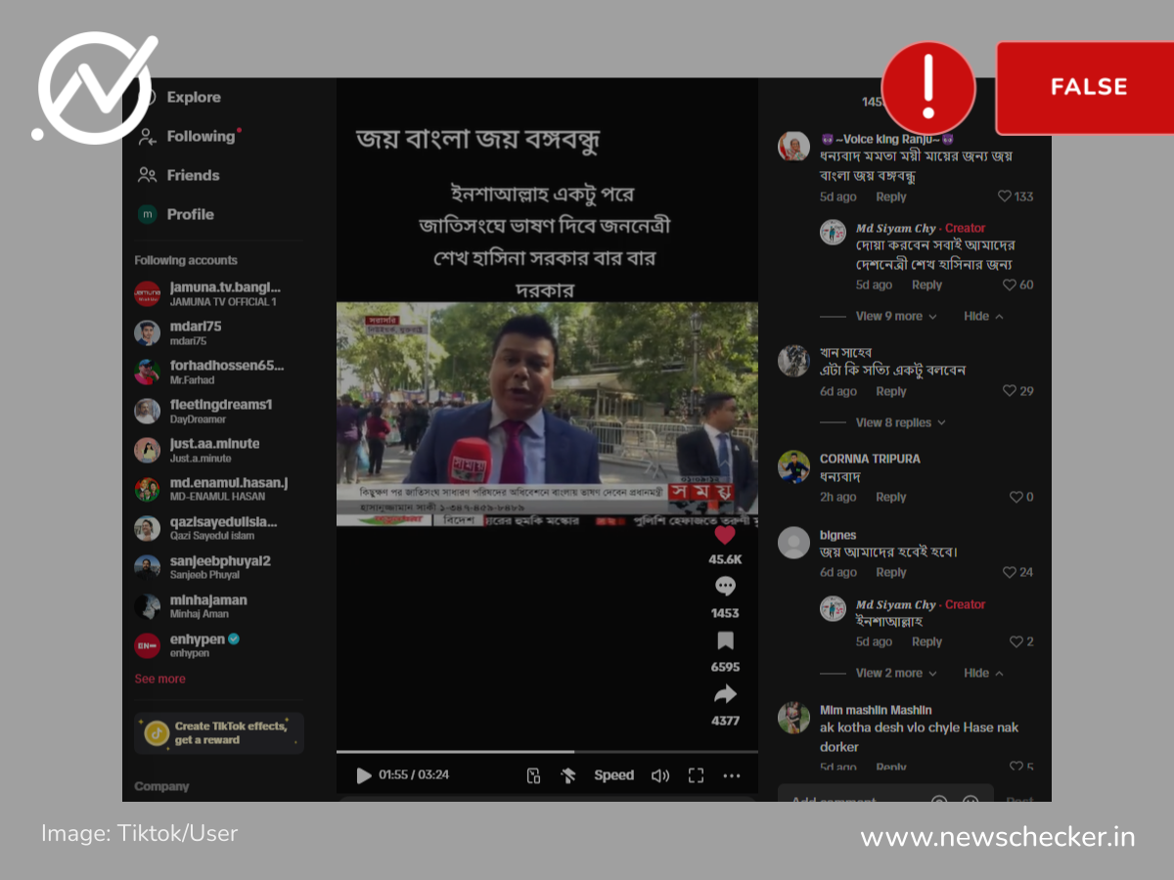Open comments via the 1453 comment bubble icon
This screenshot has height=880, width=1174.
pyautogui.click(x=725, y=587)
